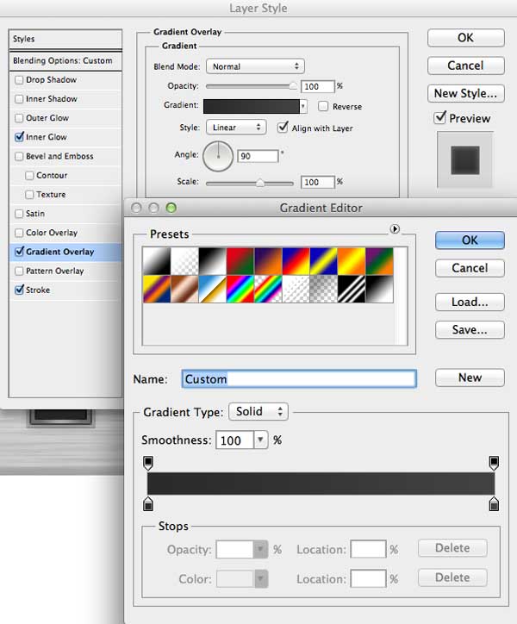Select the left color stop below gradient bar
This screenshot has height=624, width=517.
(x=148, y=504)
